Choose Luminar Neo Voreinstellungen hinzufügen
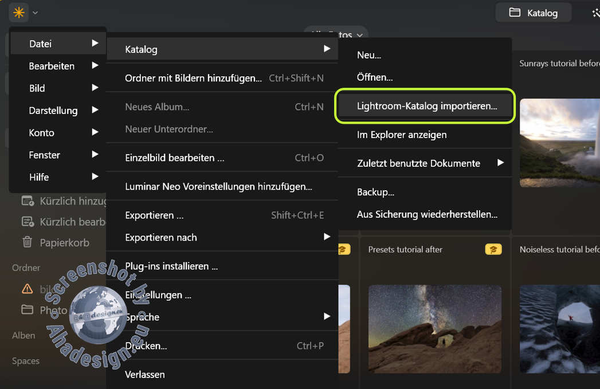This screenshot has width=600, height=389. click(x=222, y=186)
